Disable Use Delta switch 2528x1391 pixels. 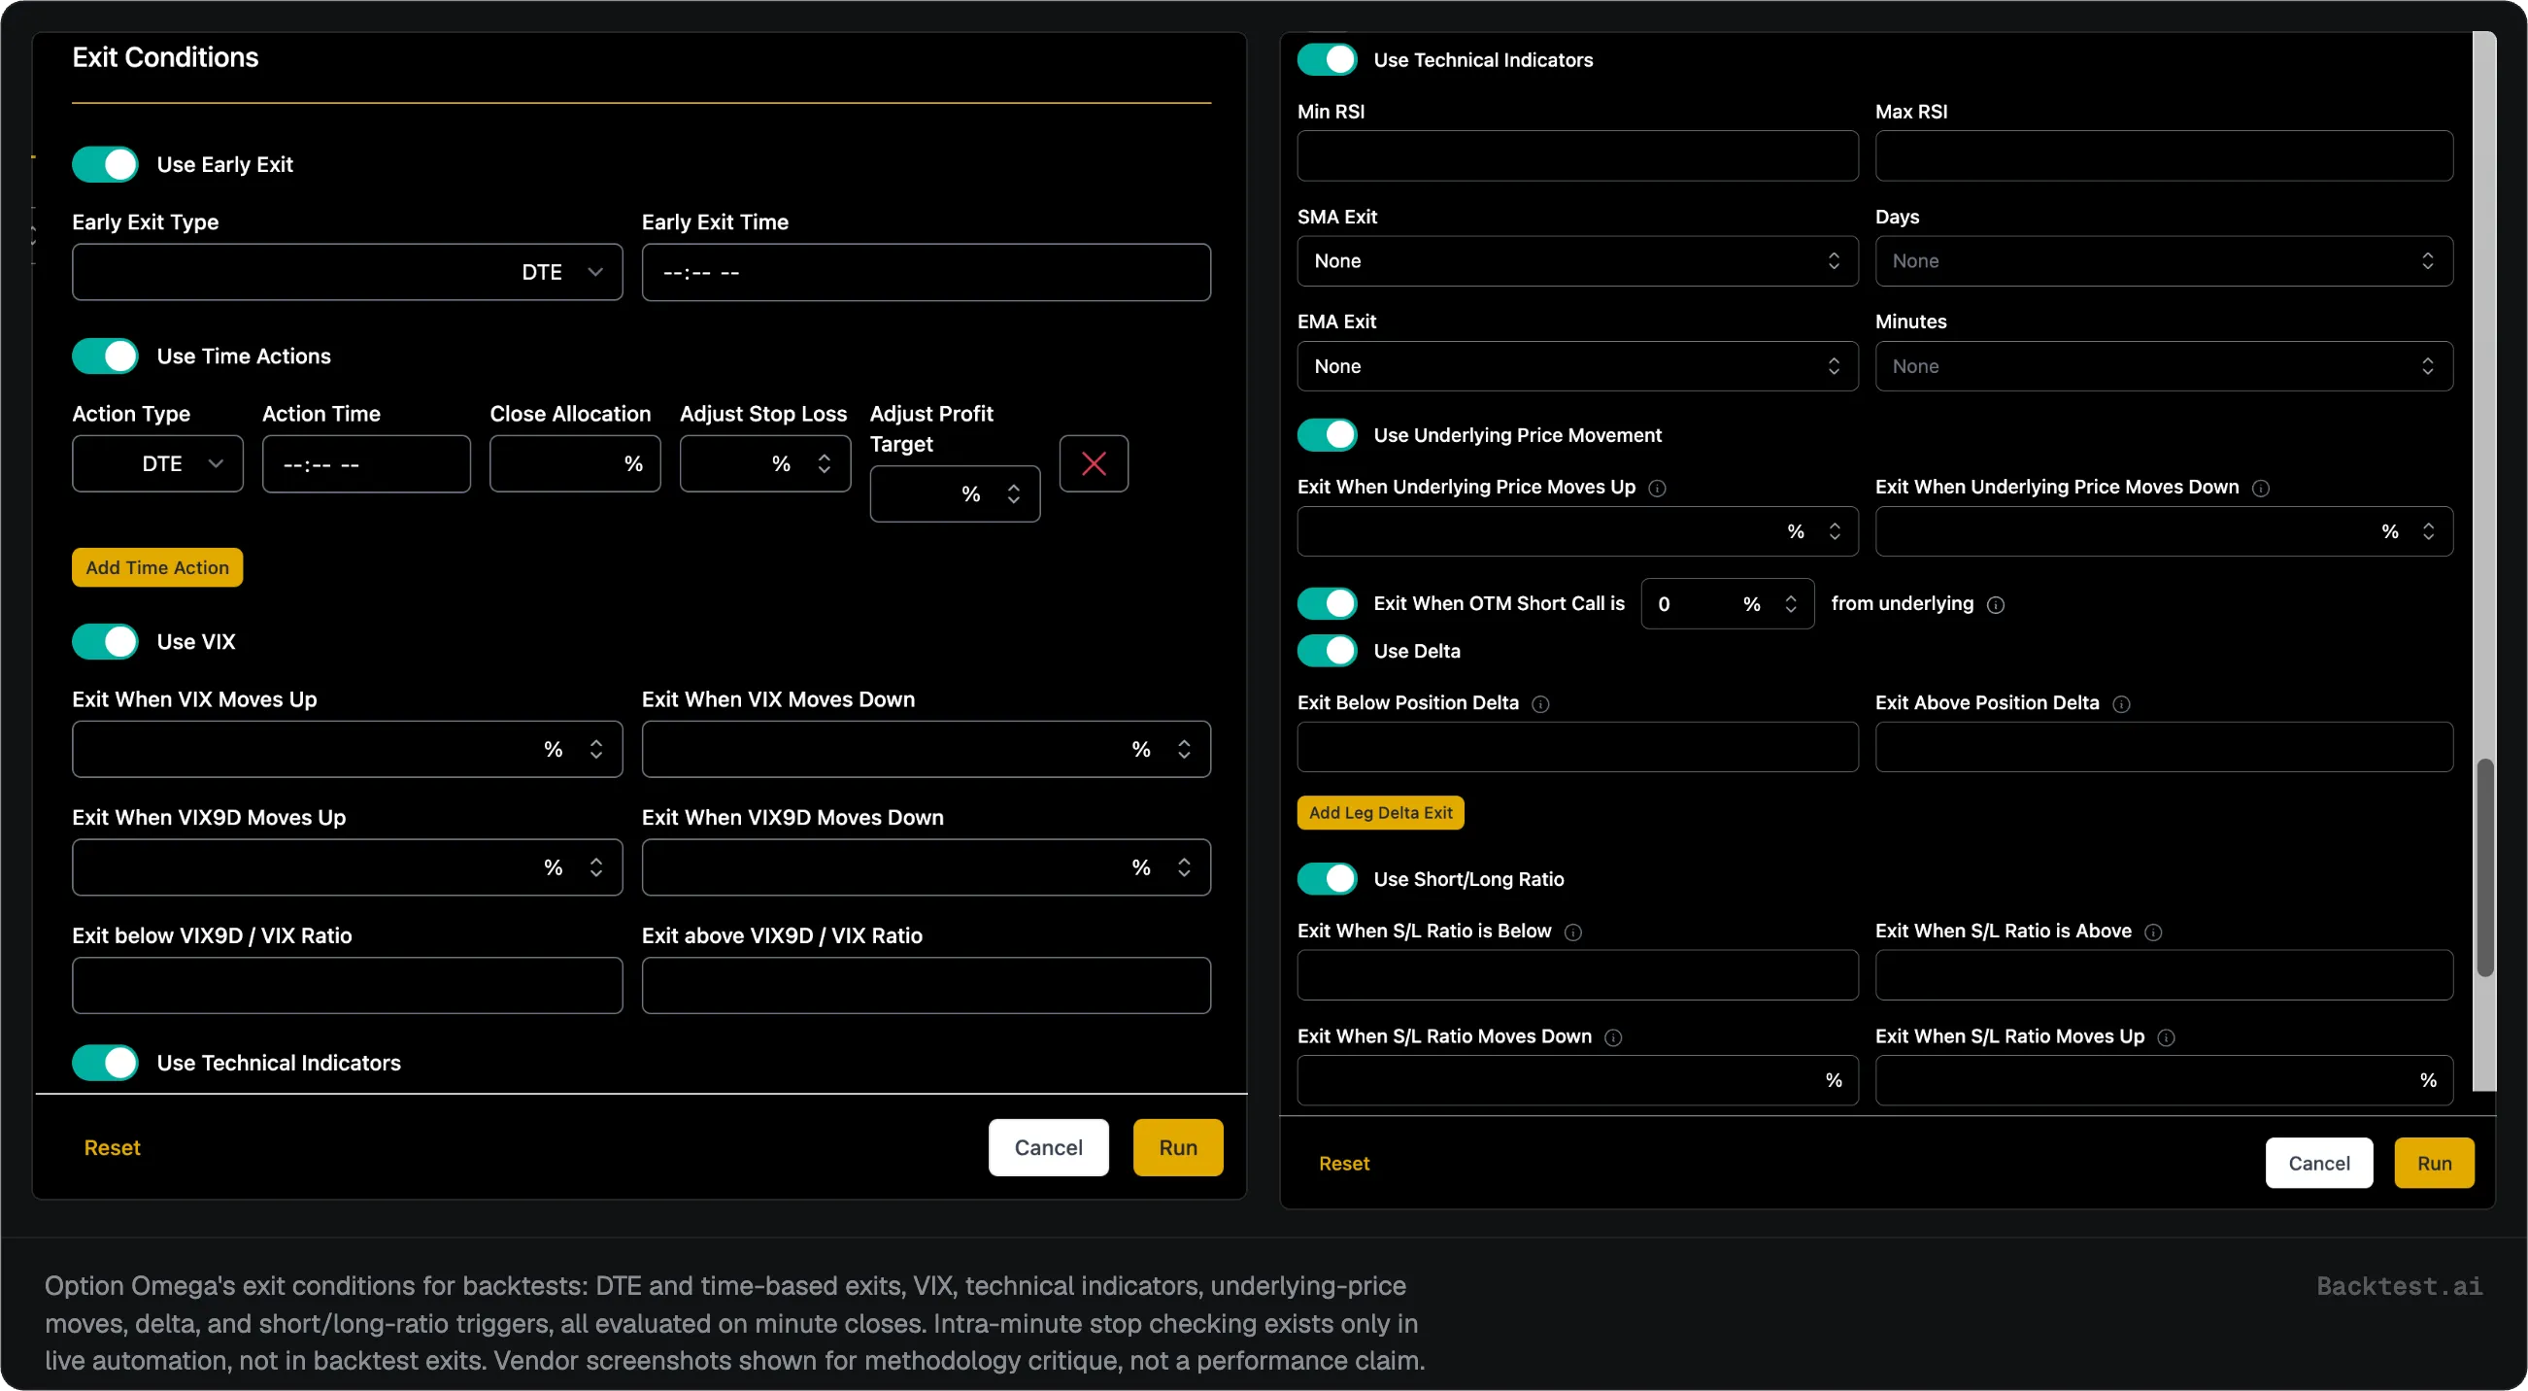[1327, 651]
